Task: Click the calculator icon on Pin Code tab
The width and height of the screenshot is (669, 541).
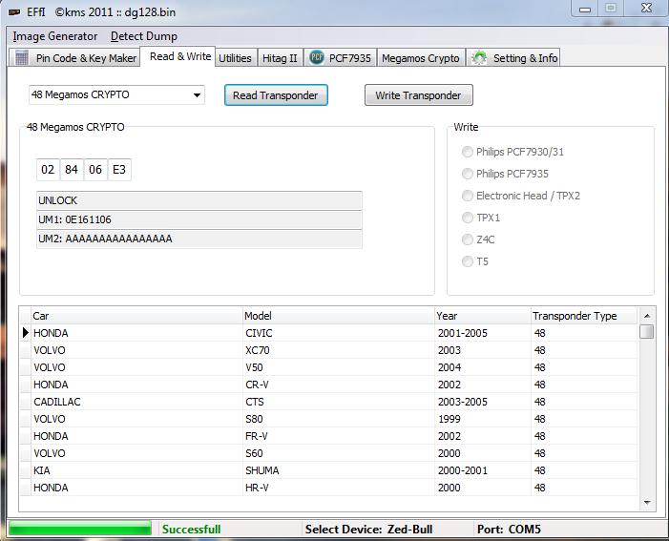Action: pos(23,58)
